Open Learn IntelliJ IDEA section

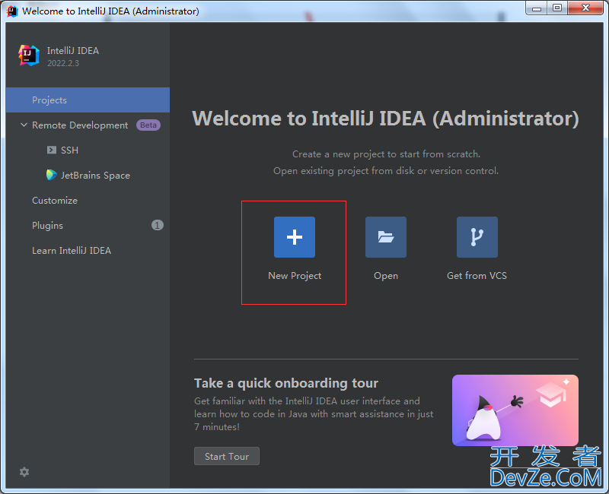tap(72, 251)
